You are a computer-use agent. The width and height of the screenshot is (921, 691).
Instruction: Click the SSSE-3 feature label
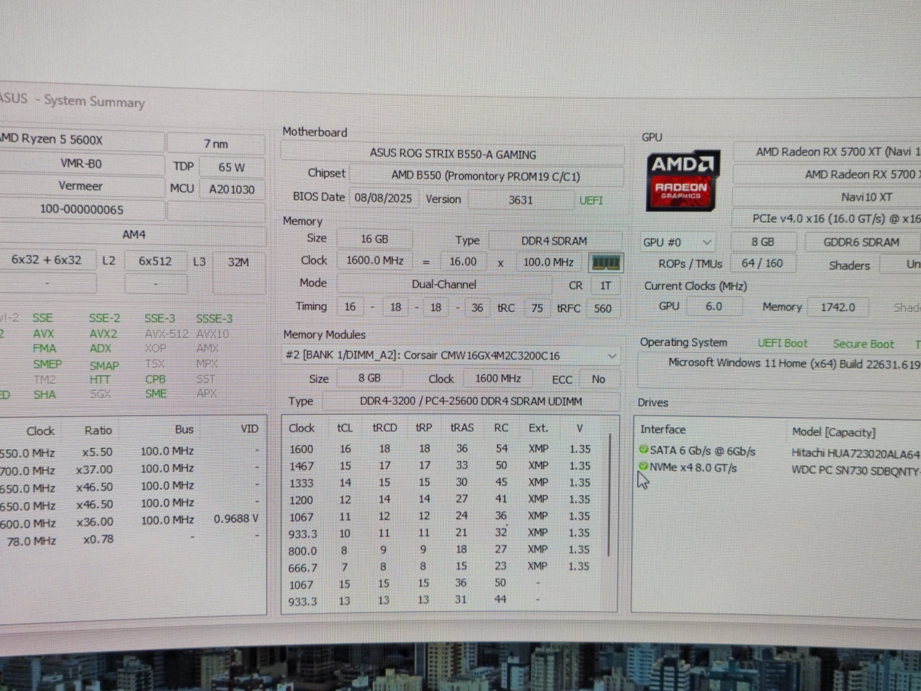pos(215,319)
